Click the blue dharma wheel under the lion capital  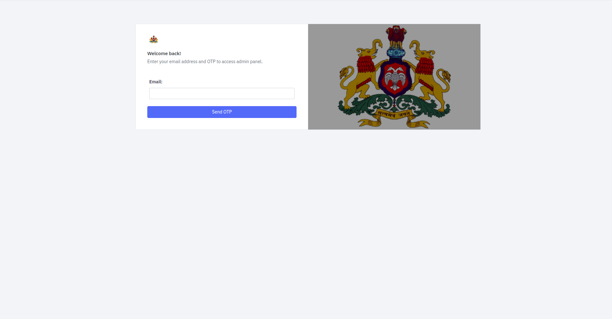point(396,53)
